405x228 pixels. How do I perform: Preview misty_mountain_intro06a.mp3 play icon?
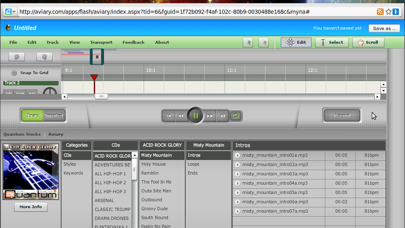pos(238,202)
